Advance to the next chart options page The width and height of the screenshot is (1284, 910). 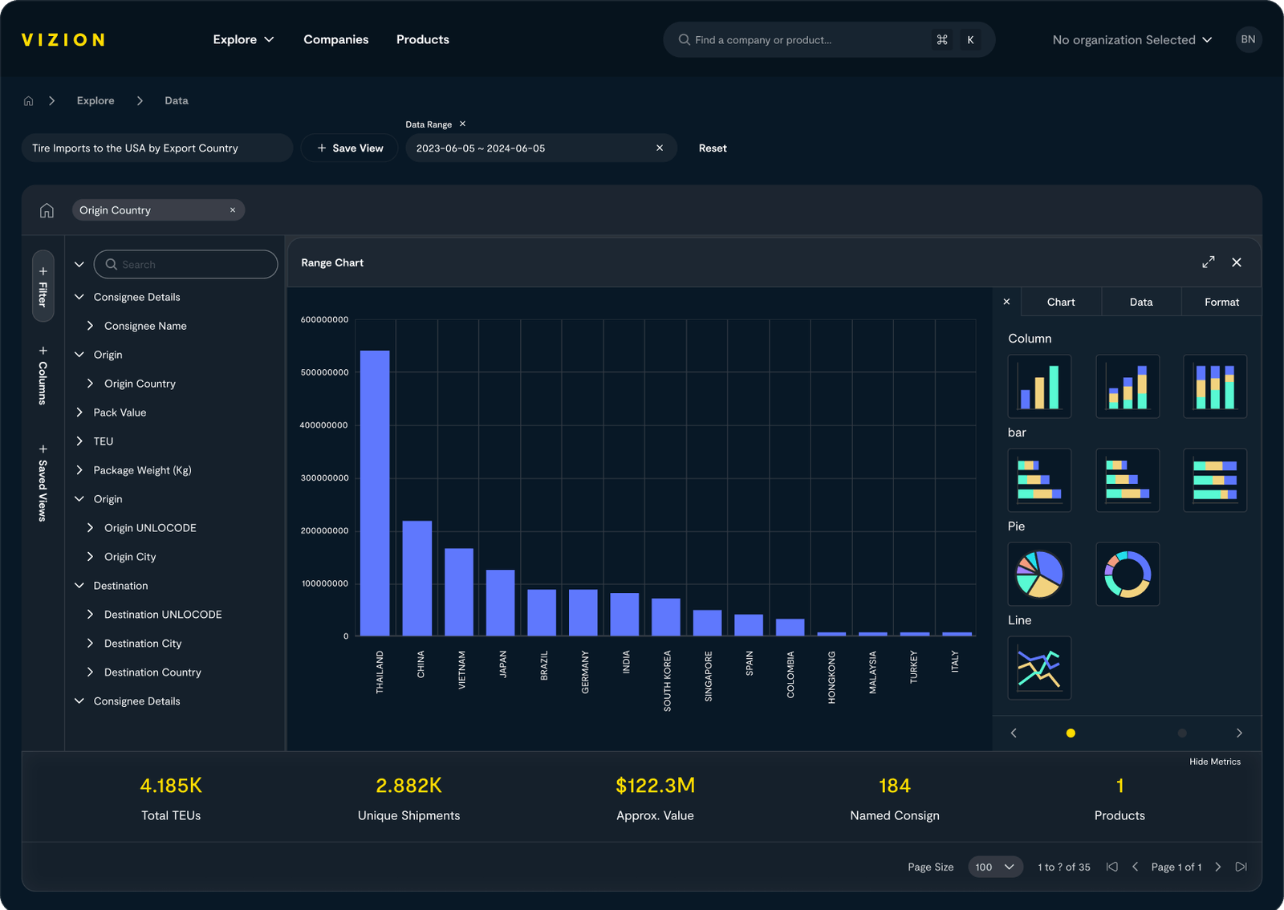[1238, 733]
